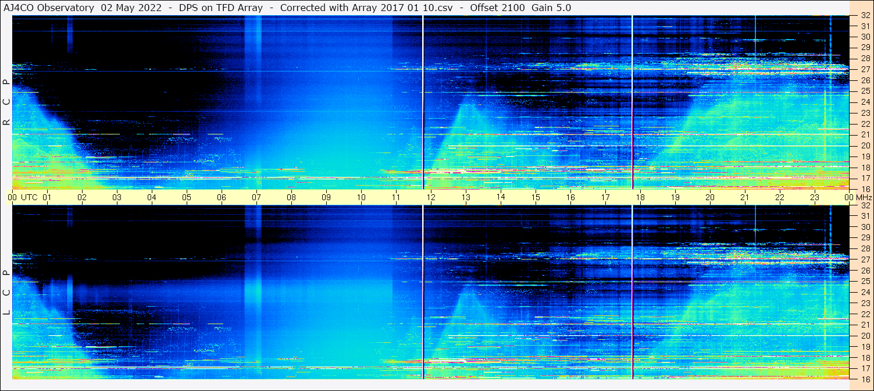Select the 21 hour mark on time axis

[x=745, y=197]
